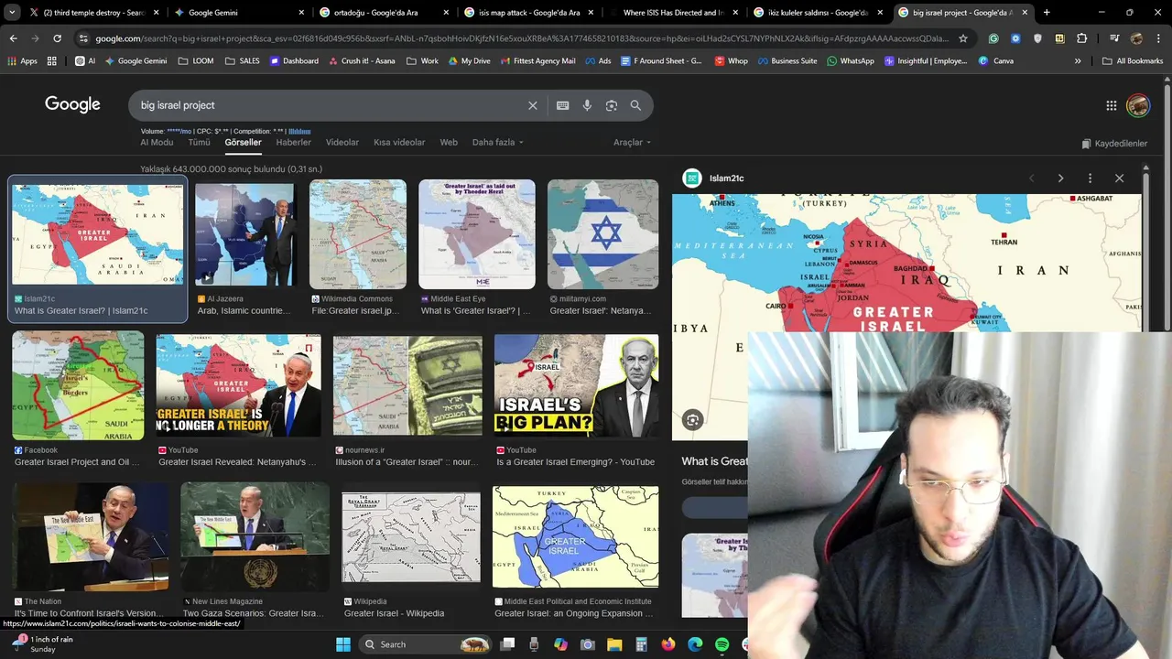Open the militarnyi.com Israeli flag thumbnail
Image resolution: width=1172 pixels, height=659 pixels.
click(602, 234)
